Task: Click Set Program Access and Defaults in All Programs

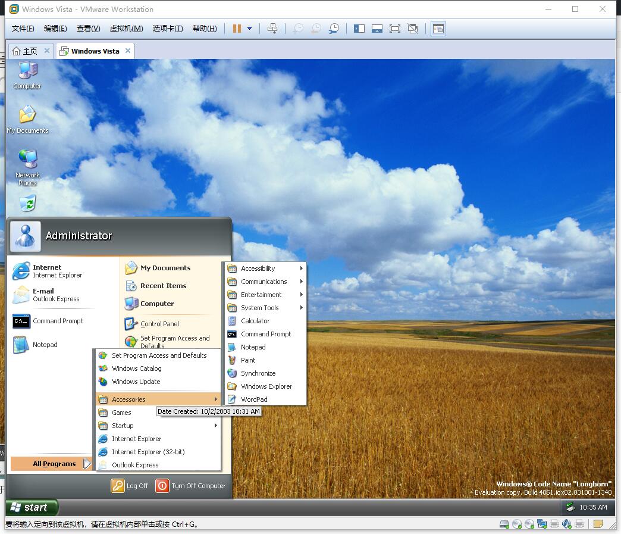Action: click(158, 355)
